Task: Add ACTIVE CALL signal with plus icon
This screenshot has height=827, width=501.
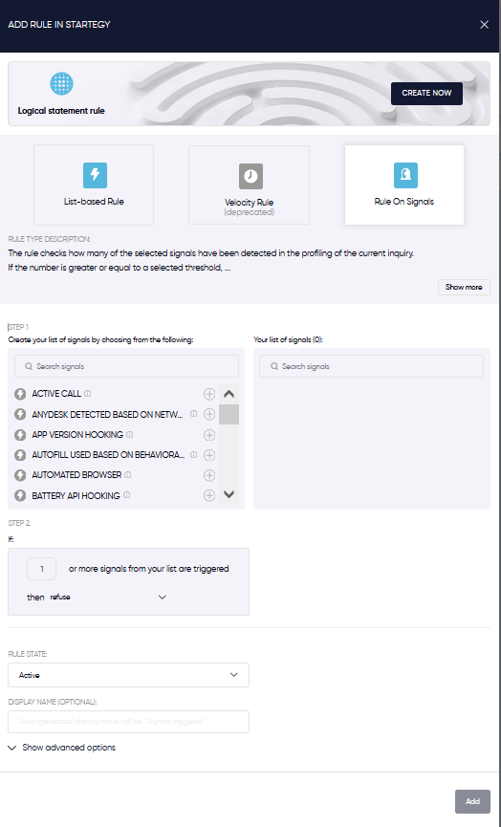Action: pos(209,394)
